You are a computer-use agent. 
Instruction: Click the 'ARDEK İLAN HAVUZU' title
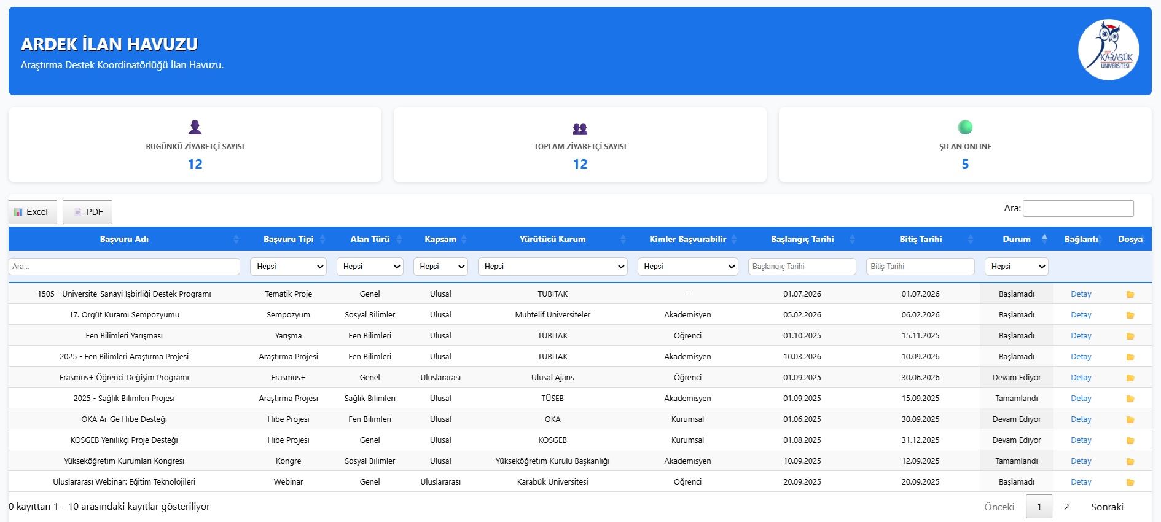109,44
